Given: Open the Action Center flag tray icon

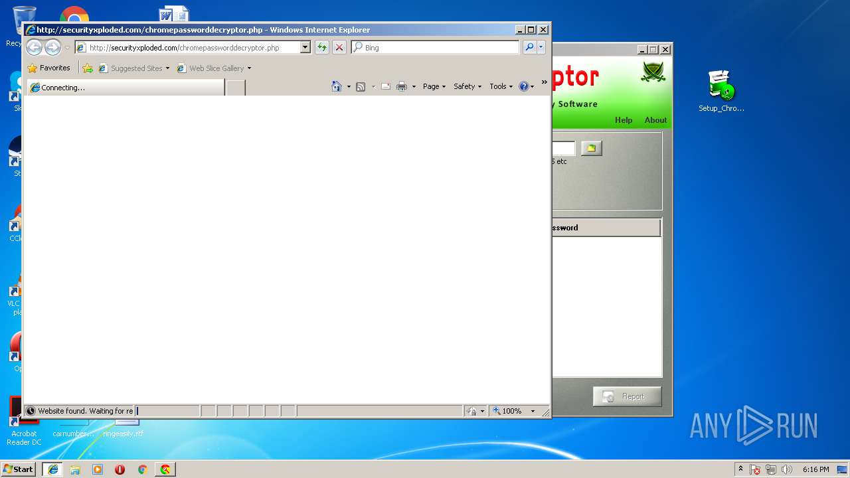Looking at the screenshot, I should click(755, 469).
